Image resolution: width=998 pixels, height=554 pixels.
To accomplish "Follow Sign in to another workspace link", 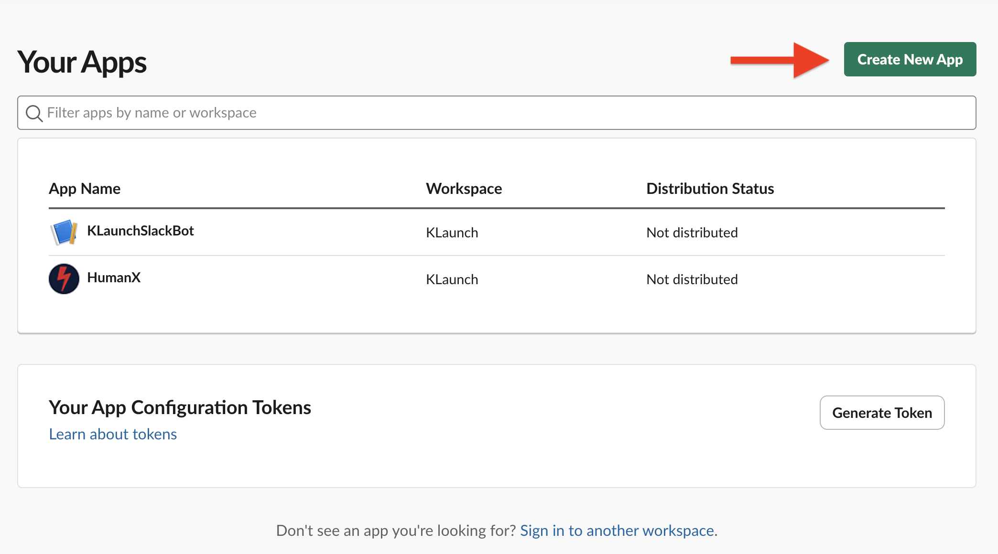I will point(617,531).
